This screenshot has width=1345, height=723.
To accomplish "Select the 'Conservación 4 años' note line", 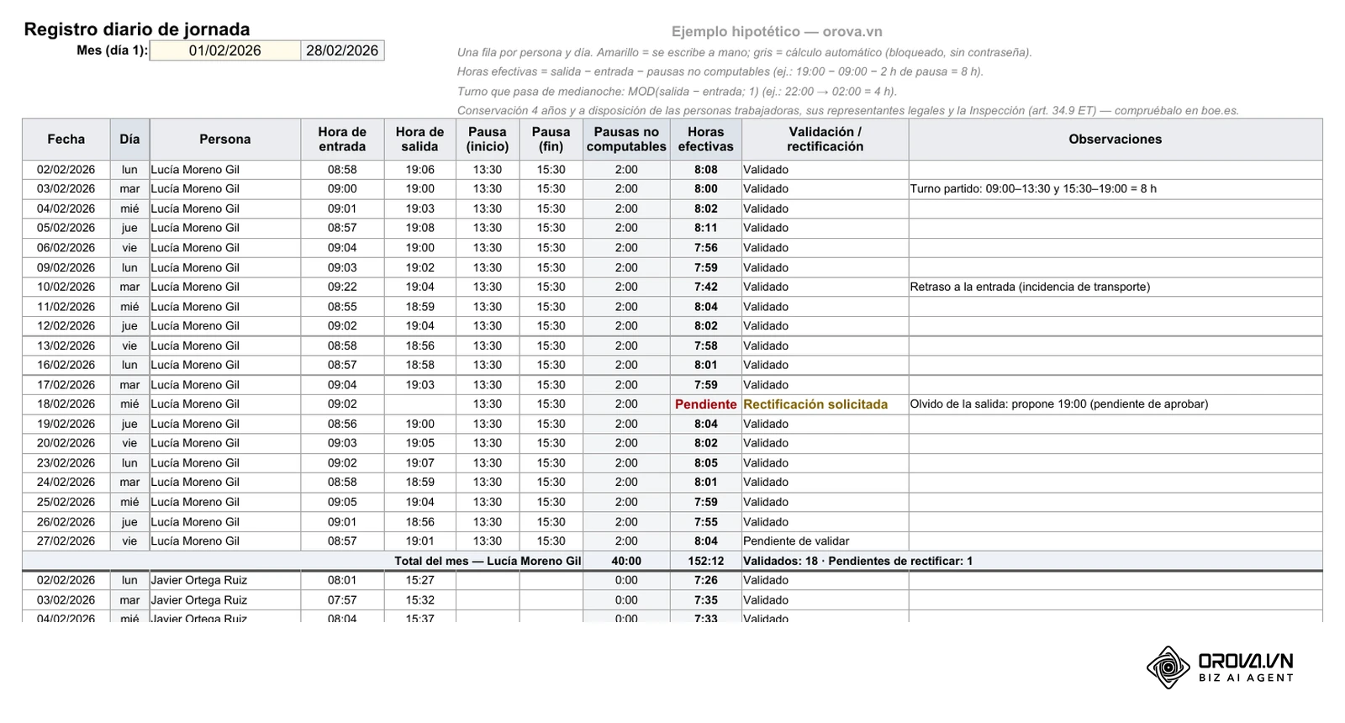I will (x=848, y=111).
